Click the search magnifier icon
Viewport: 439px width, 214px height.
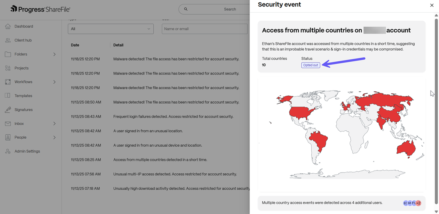[x=186, y=9]
